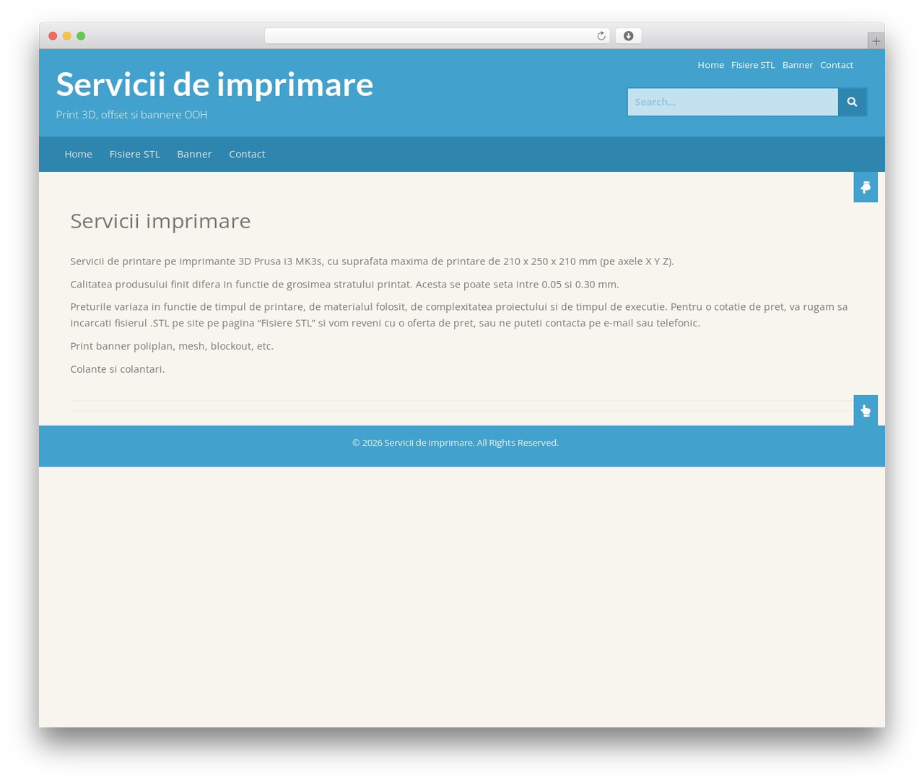Image resolution: width=924 pixels, height=783 pixels.
Task: Focus the Search... input field
Action: [733, 102]
